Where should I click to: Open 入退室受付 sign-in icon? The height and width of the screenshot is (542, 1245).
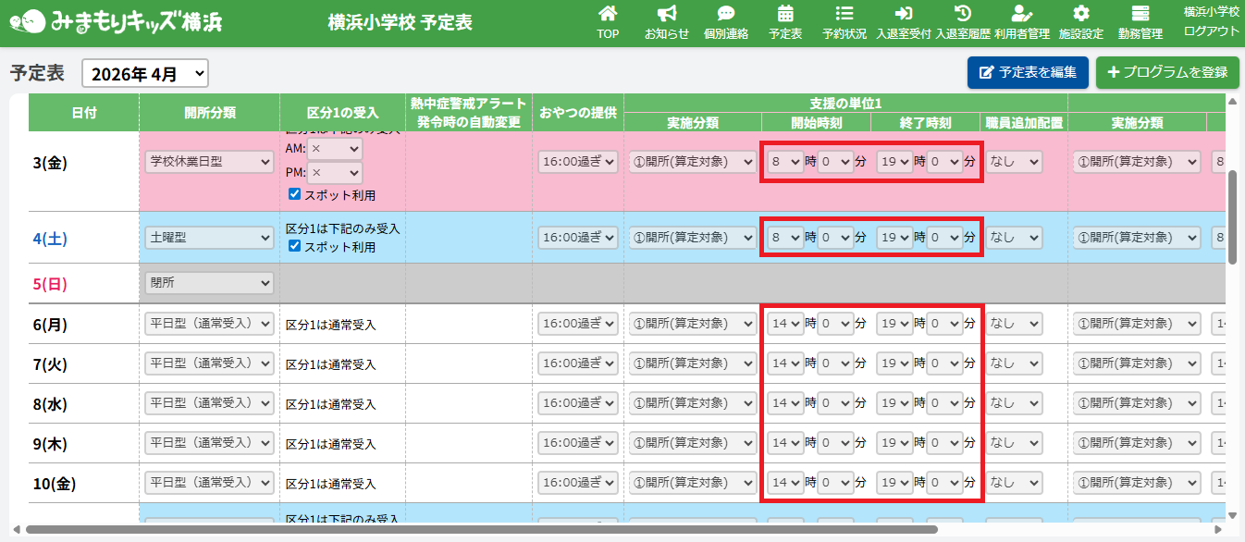pos(904,14)
